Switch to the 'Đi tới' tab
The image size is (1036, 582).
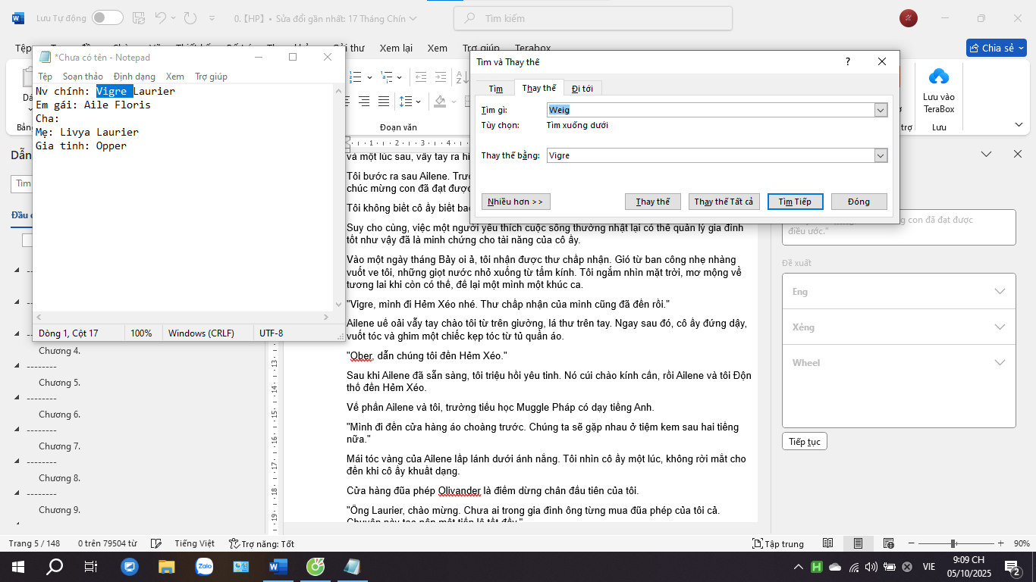click(582, 89)
